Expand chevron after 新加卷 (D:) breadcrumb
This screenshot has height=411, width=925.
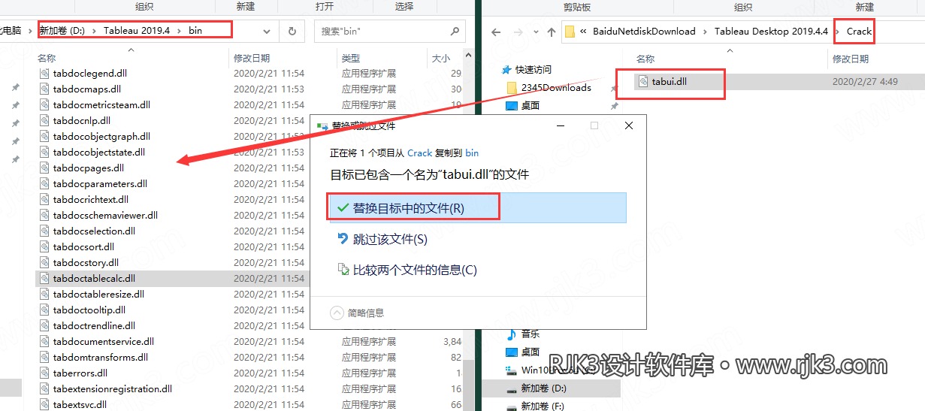[x=95, y=31]
